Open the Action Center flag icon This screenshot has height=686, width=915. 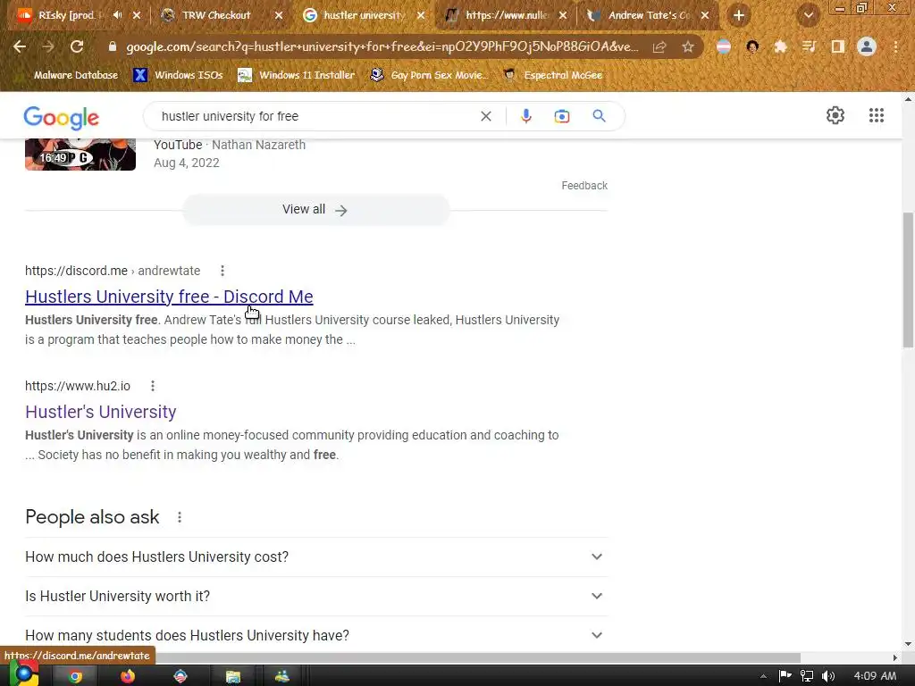tap(785, 676)
